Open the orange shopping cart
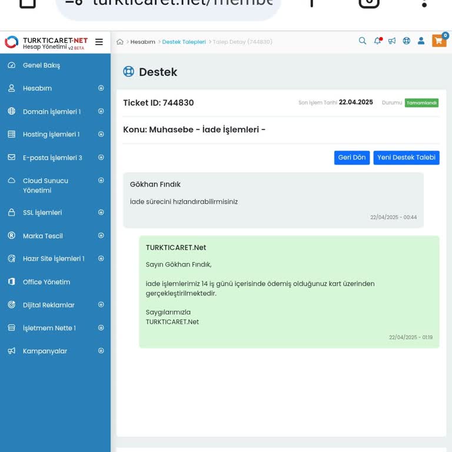452x452 pixels. (x=439, y=41)
